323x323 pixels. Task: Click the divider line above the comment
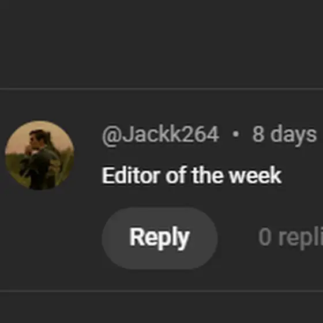161,89
